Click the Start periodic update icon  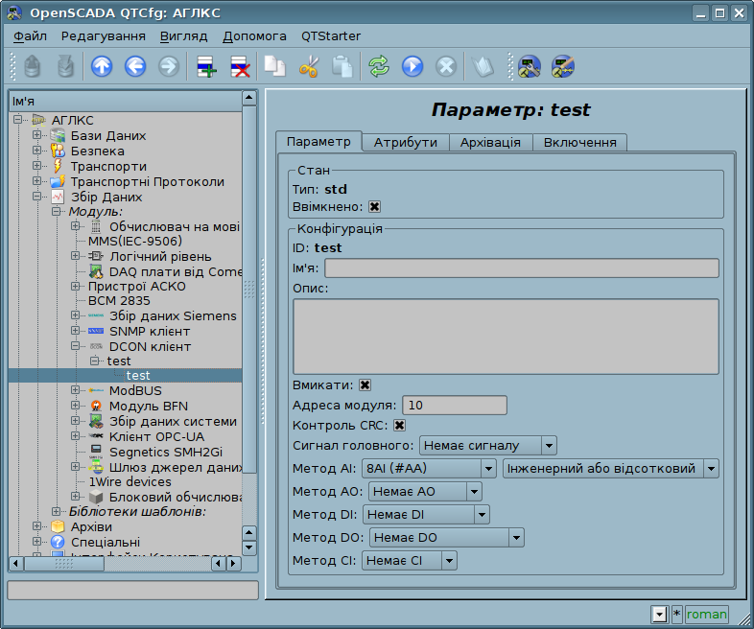coord(412,66)
